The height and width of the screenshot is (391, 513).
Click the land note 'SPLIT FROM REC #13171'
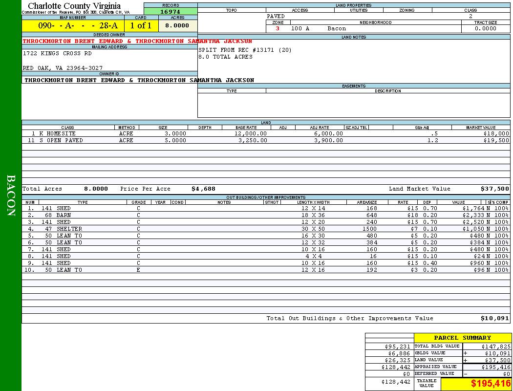pyautogui.click(x=244, y=50)
